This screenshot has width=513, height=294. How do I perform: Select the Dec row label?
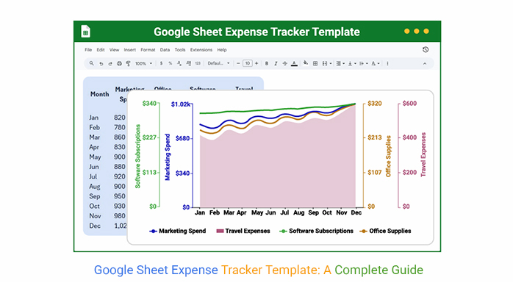coord(95,226)
